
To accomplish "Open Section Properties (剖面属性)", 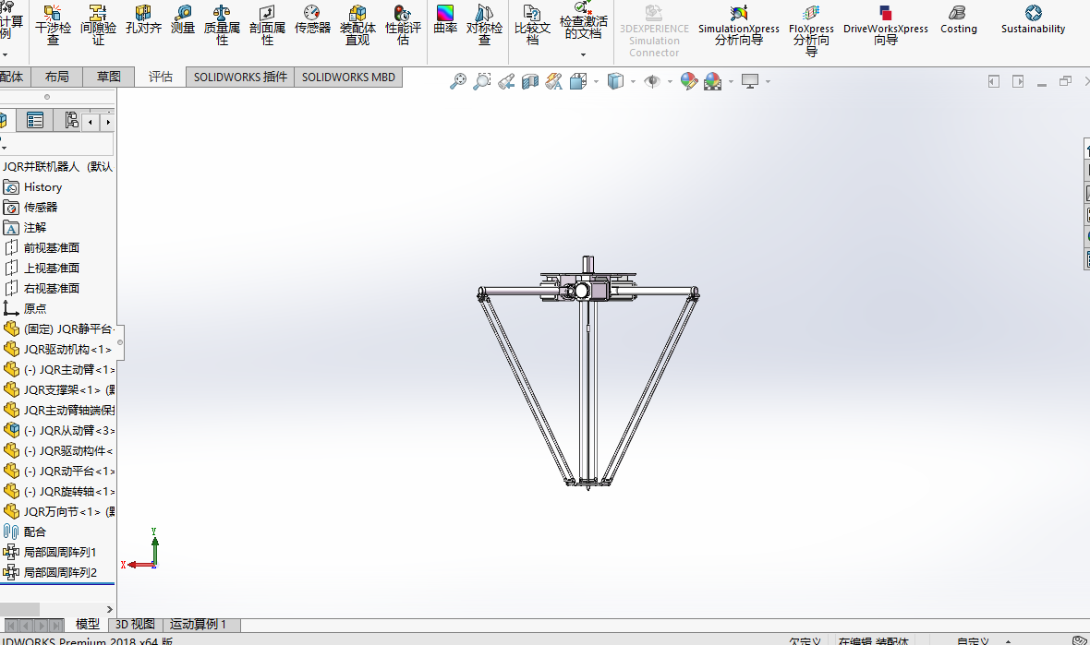I will [x=267, y=24].
